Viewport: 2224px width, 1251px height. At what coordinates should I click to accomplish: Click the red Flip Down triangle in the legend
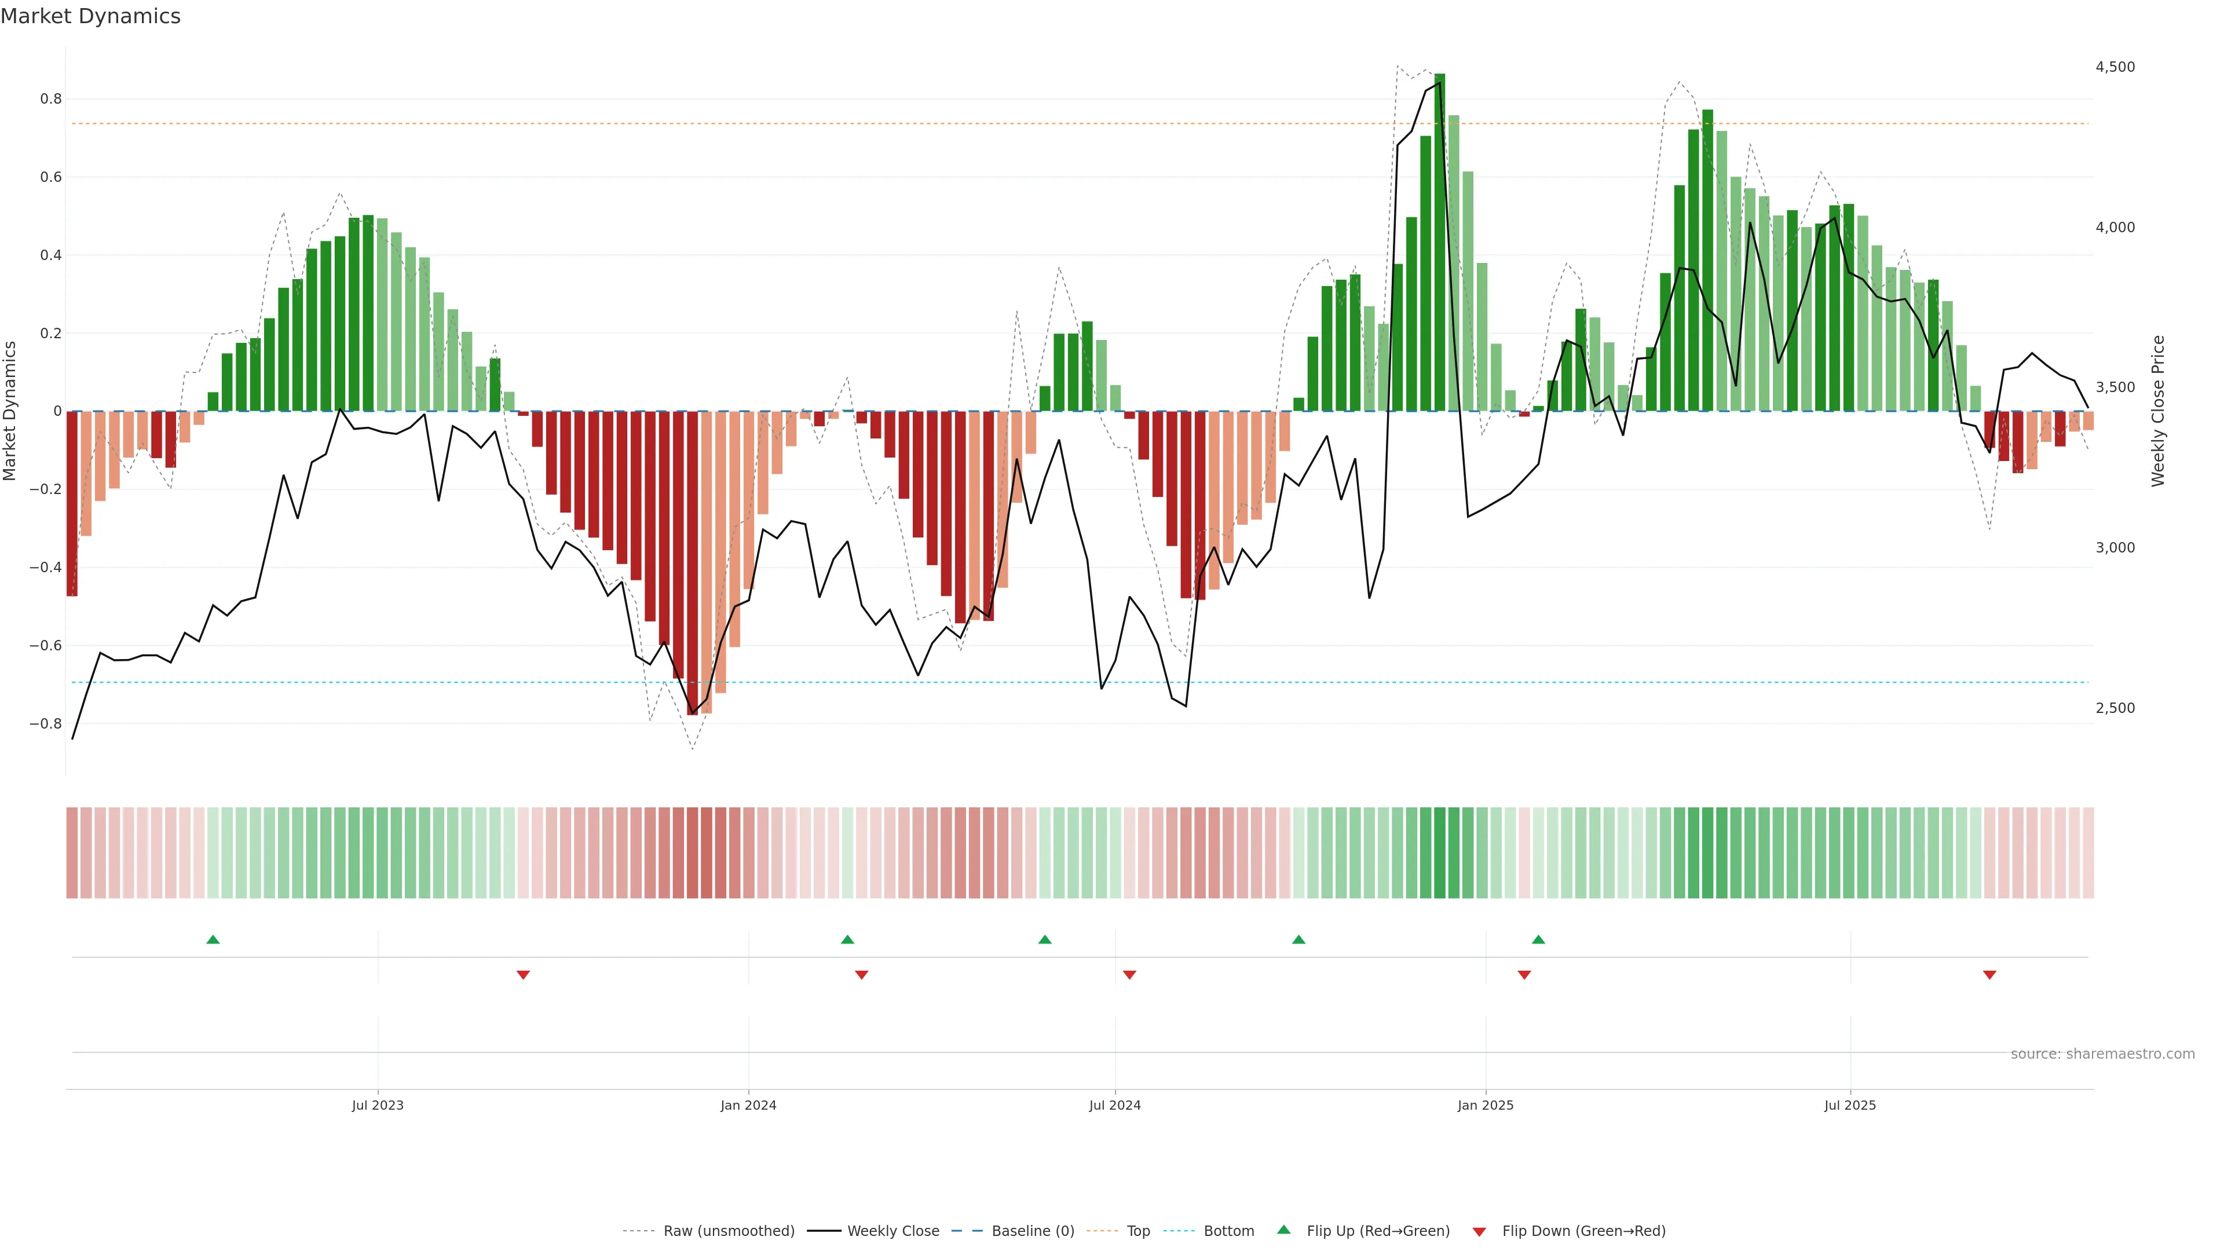coord(1479,1231)
